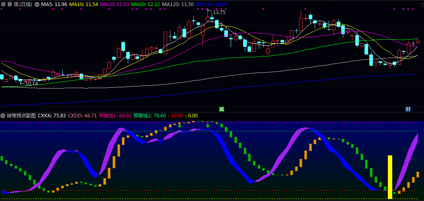Image resolution: width=424 pixels, height=201 pixels.
Task: Click the MA5: 11.96 label
Action: 54,4
